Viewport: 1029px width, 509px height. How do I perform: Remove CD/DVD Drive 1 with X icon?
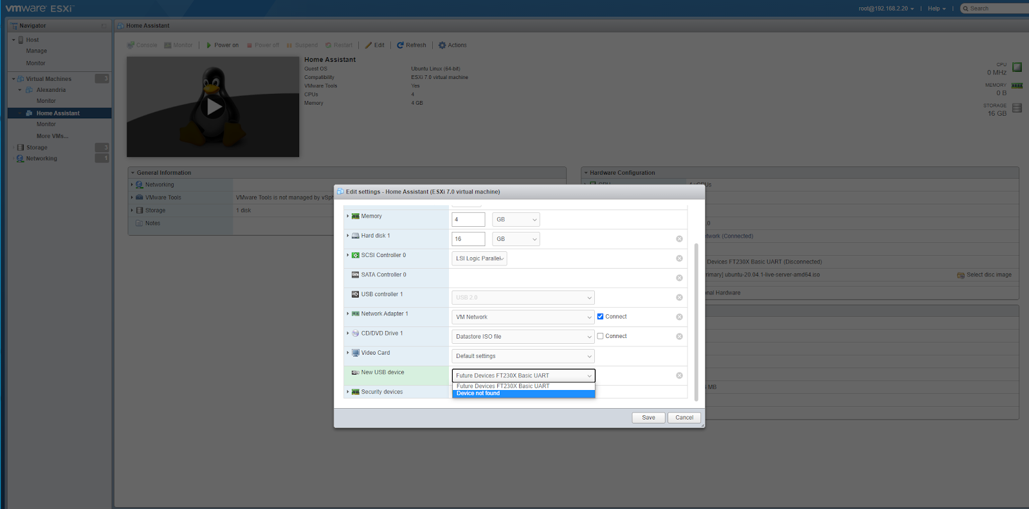point(679,337)
